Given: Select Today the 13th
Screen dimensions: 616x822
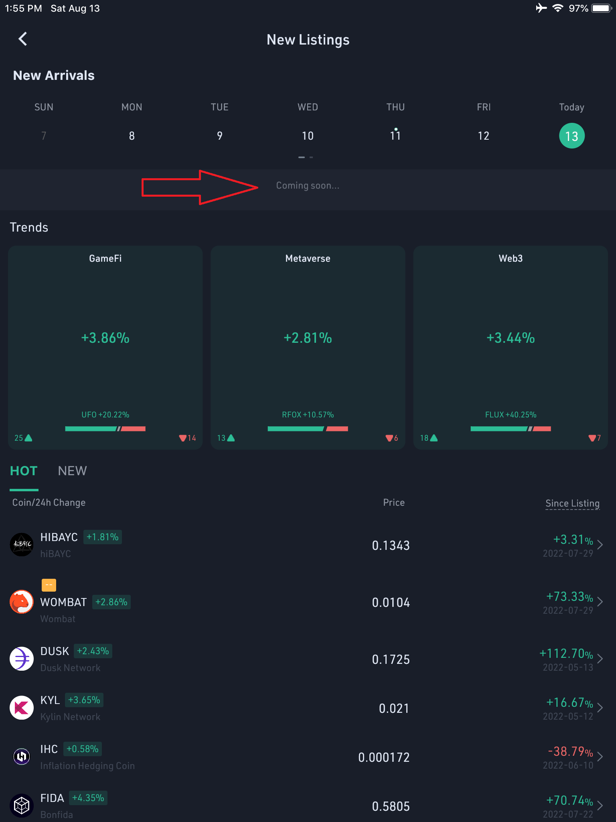Looking at the screenshot, I should pos(572,136).
